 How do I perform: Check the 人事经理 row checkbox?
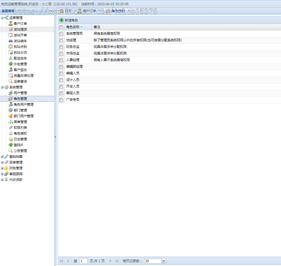(x=61, y=60)
